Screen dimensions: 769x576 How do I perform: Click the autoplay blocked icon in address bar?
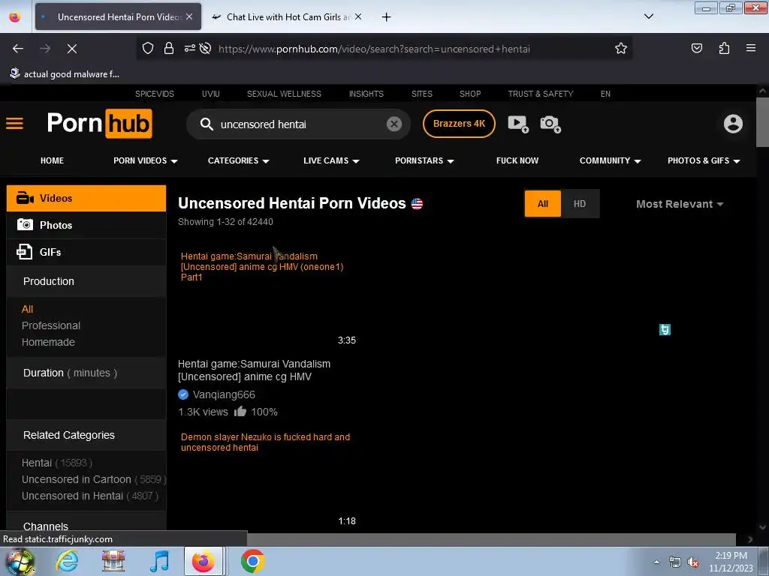206,48
